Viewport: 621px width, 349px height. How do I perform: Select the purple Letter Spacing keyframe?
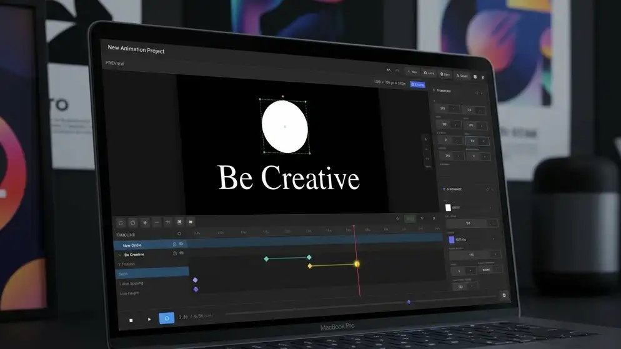pos(196,280)
